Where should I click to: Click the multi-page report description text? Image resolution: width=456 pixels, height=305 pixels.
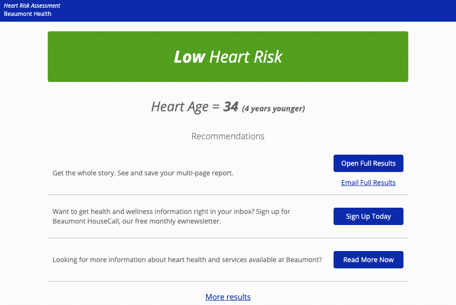pos(143,173)
